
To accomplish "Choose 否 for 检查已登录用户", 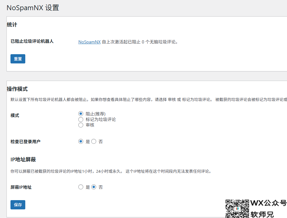I will coord(94,142).
